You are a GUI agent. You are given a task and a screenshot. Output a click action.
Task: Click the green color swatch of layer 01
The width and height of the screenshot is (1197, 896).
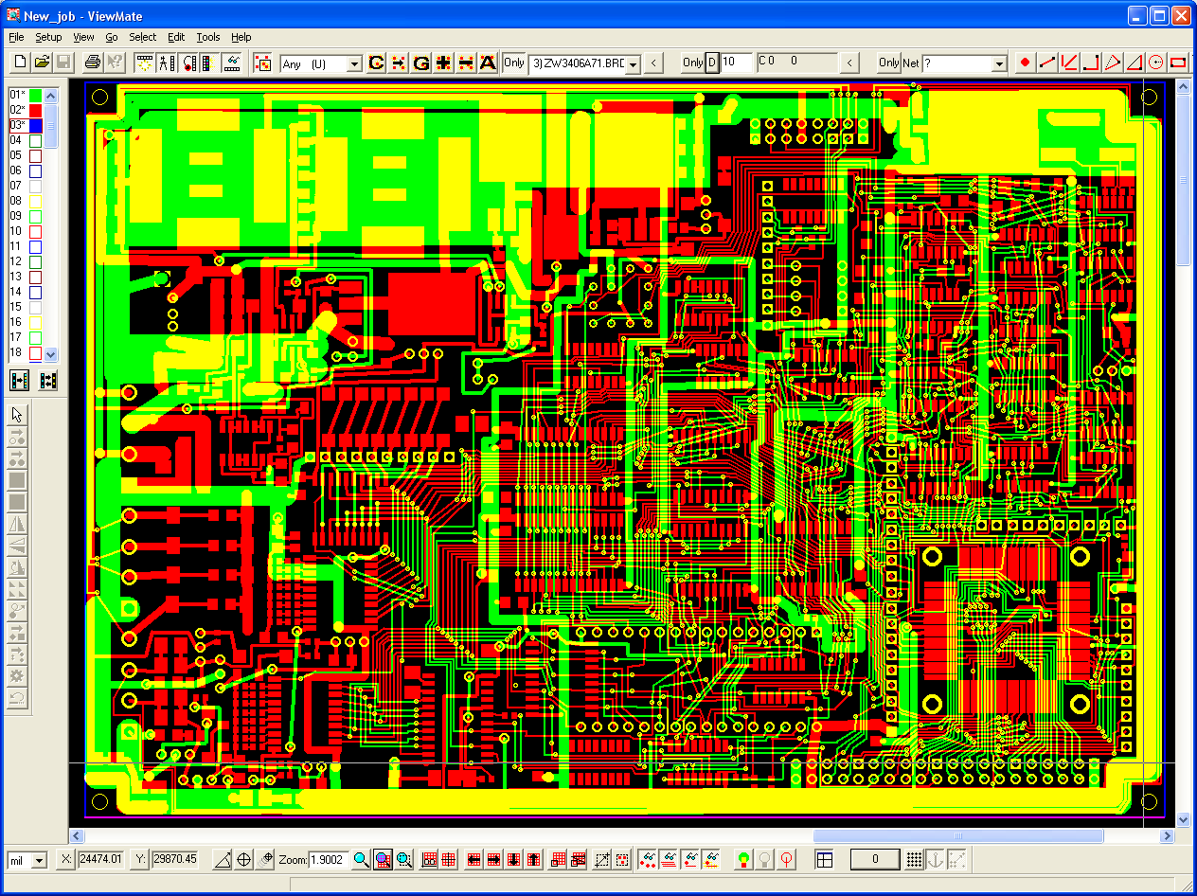tap(35, 95)
